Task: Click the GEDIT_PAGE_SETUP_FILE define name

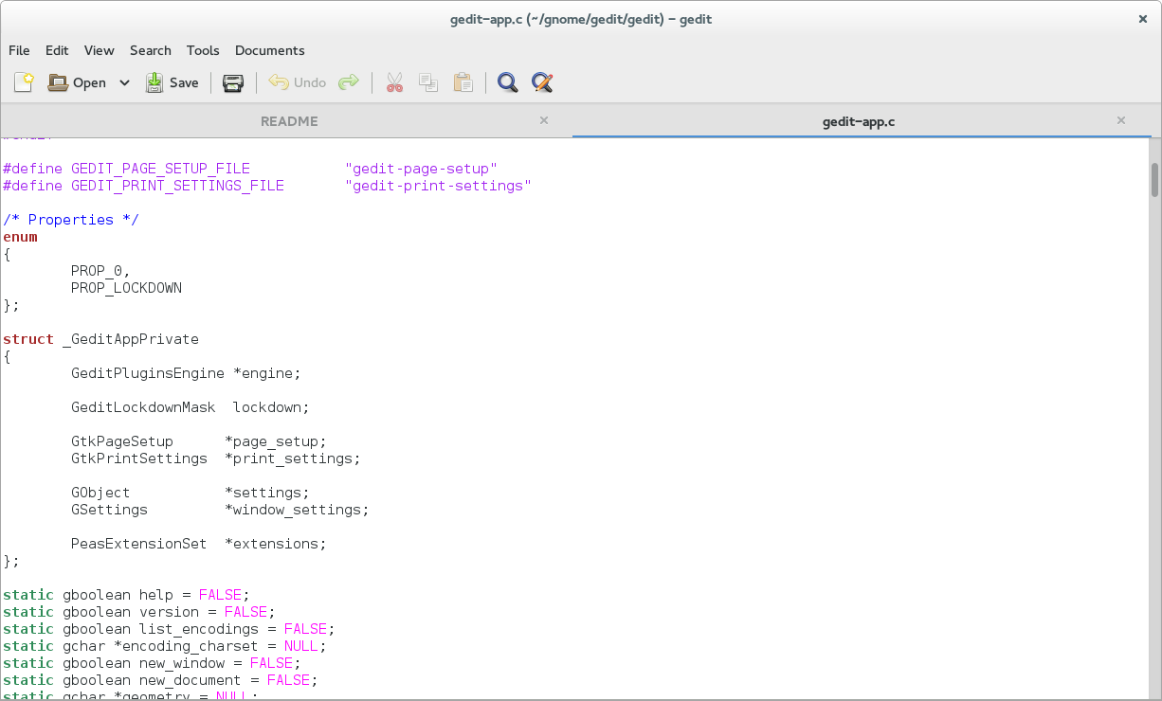Action: 160,169
